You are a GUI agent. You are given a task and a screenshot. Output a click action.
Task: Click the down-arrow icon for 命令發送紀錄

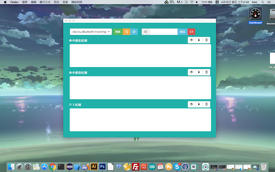click(x=199, y=72)
